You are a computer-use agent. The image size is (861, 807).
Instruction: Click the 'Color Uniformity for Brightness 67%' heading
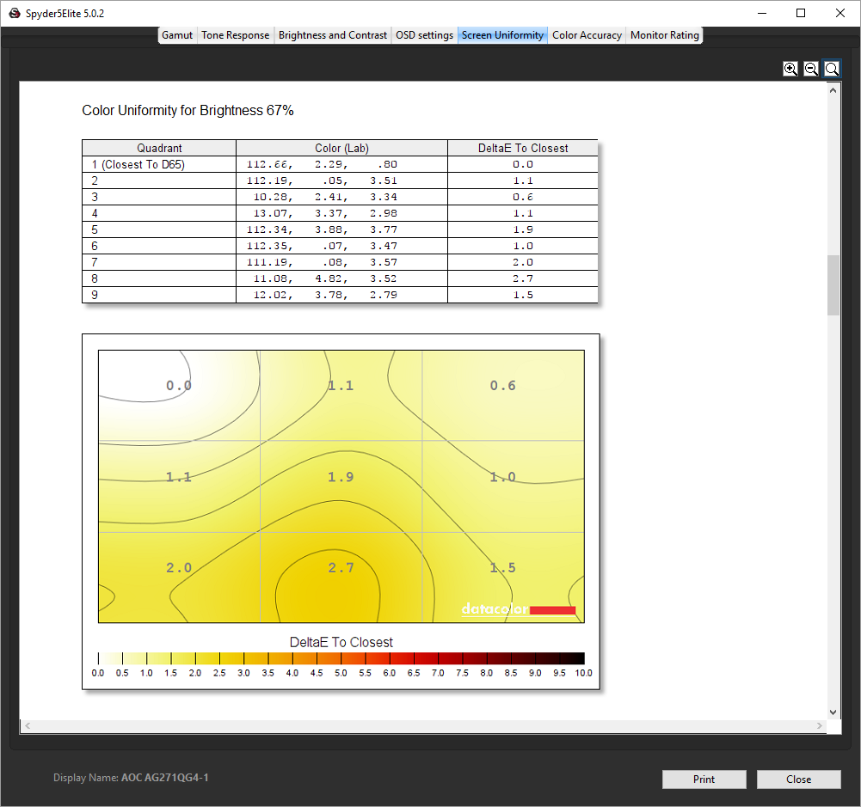point(188,110)
